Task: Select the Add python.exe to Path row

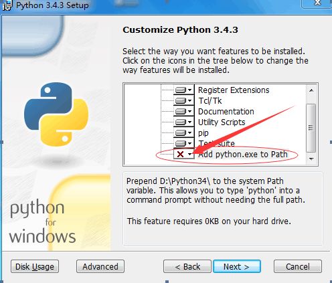Action: tap(243, 154)
